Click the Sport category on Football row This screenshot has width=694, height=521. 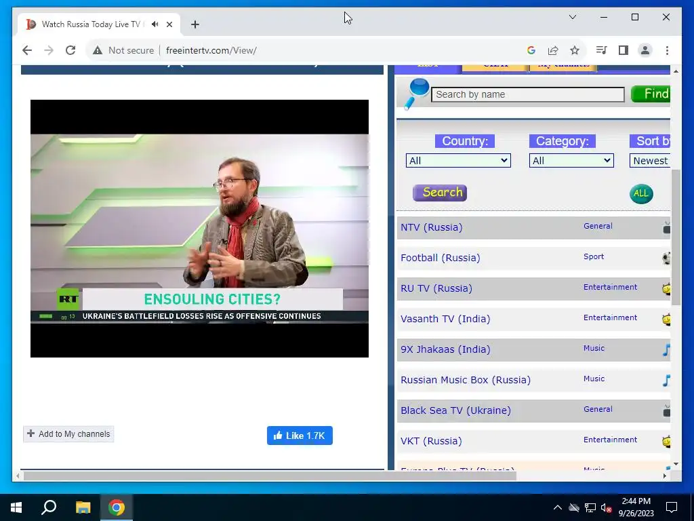click(x=594, y=256)
